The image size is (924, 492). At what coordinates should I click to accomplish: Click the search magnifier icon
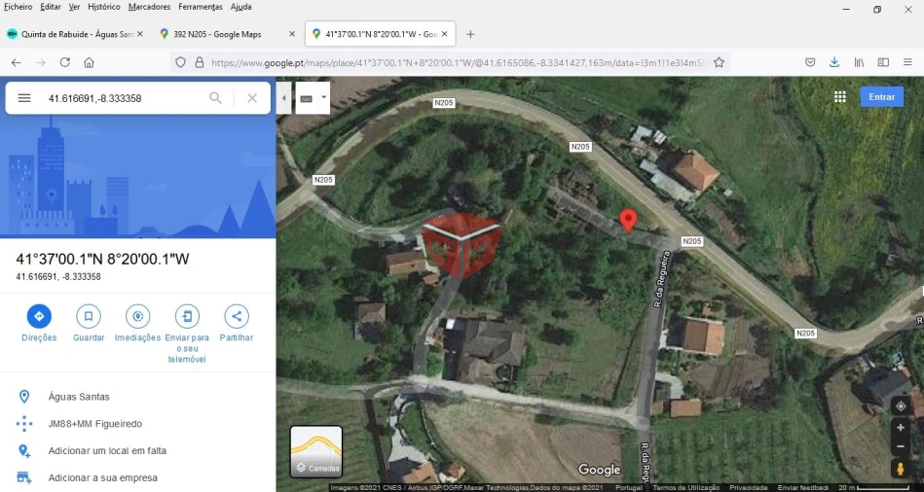point(216,98)
